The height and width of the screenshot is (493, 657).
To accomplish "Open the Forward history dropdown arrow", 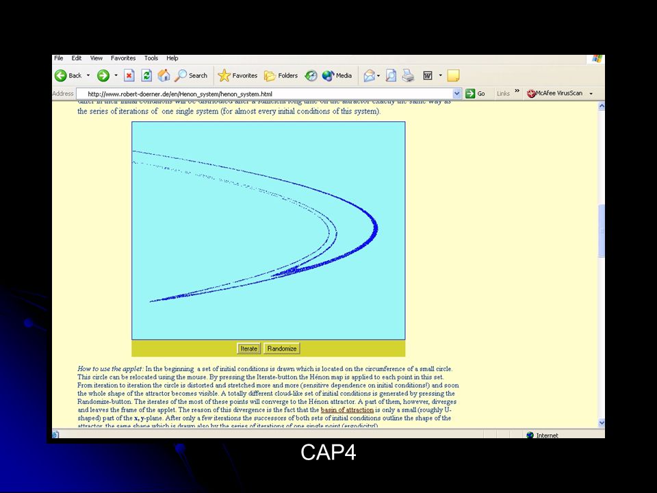I will (116, 75).
